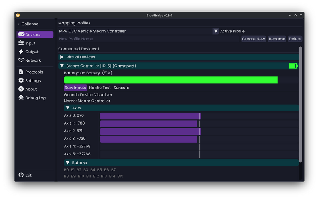Click the InputBridge app logo in titlebar
The image size is (319, 199).
18,15
